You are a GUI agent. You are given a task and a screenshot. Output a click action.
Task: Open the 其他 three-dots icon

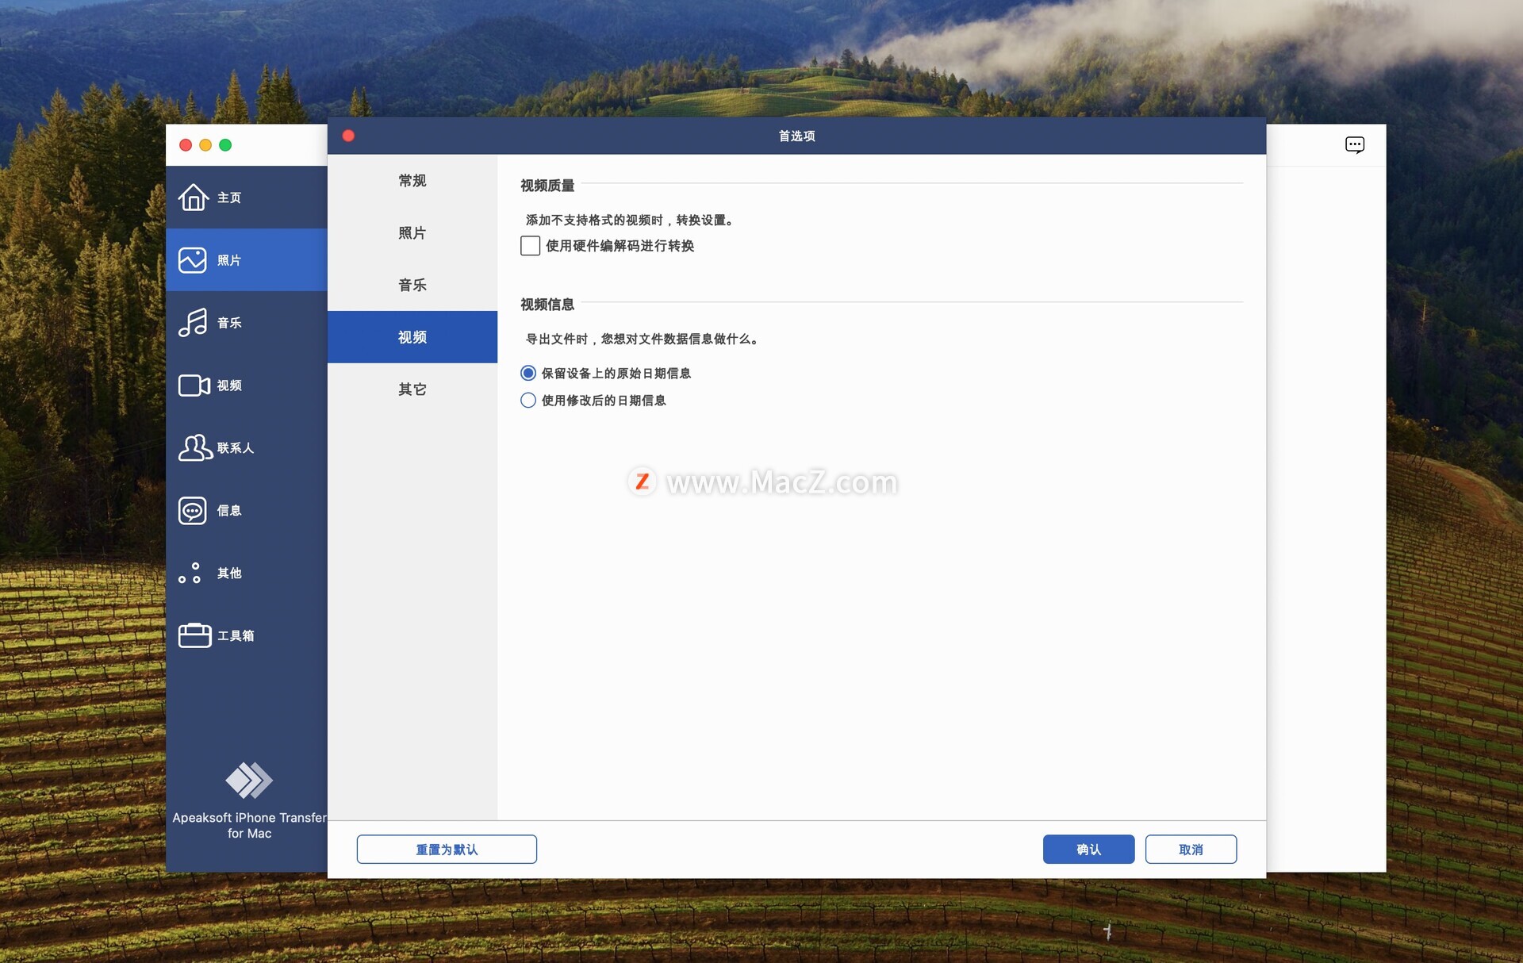(190, 573)
